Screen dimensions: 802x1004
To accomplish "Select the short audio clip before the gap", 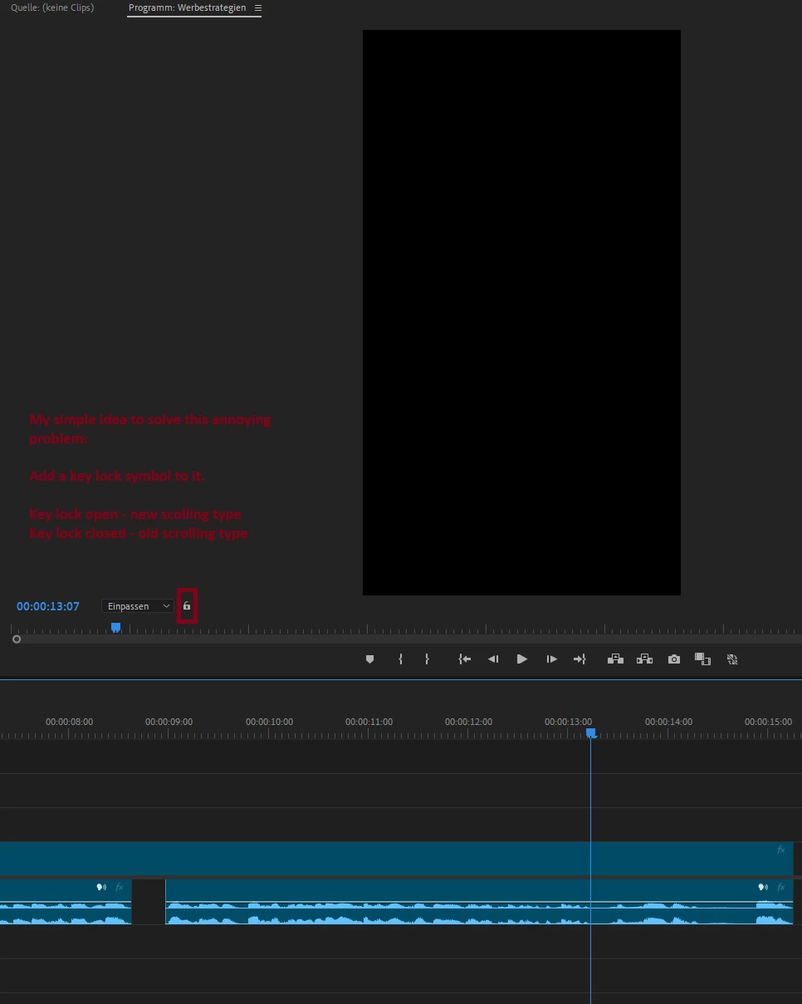I will 66,902.
